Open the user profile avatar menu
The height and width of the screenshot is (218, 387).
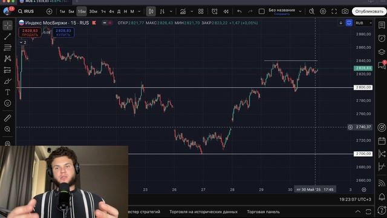7,12
